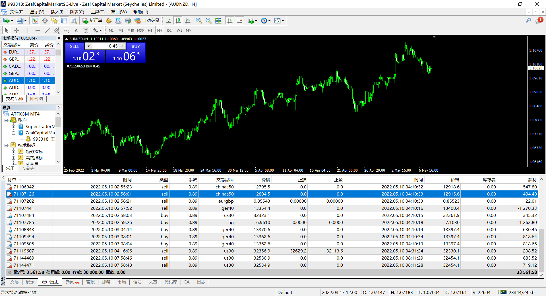Switch chart to line chart mode

(x=188, y=20)
